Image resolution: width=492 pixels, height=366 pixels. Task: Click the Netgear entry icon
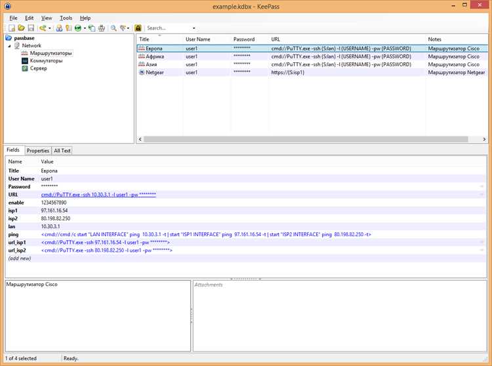pyautogui.click(x=142, y=72)
